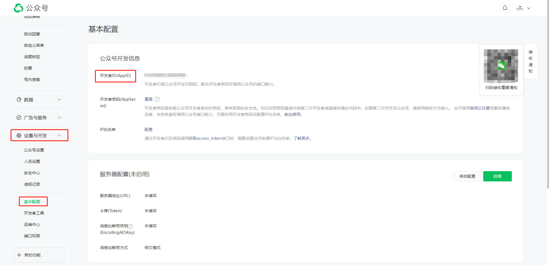The image size is (549, 265).
Task: Open 公众号设置 in sidebar
Action: [34, 150]
